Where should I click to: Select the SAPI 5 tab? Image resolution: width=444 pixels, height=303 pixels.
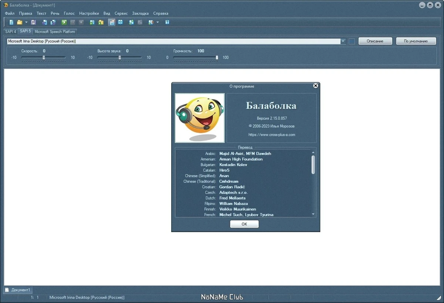point(26,31)
